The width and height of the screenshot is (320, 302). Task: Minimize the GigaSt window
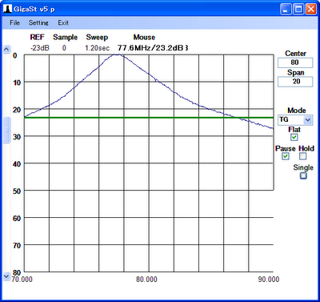click(286, 10)
